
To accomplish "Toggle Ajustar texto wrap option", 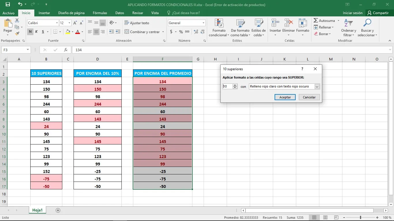I will (137, 23).
